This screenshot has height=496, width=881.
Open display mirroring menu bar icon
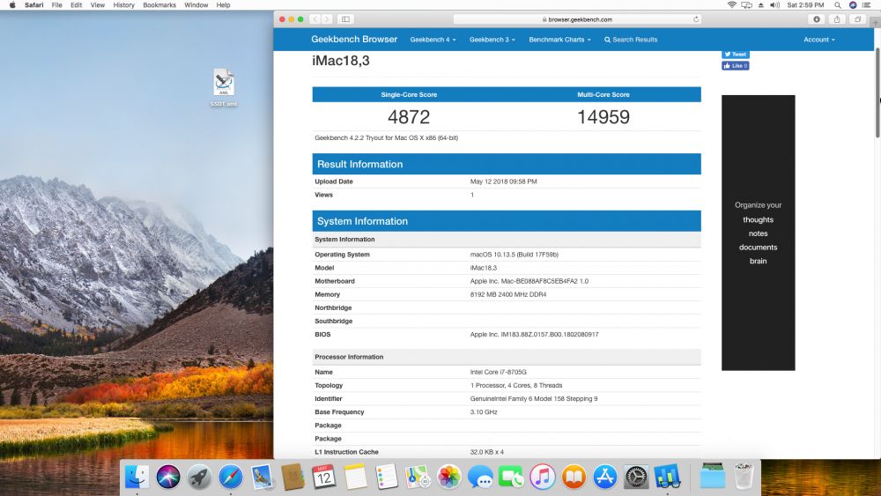click(747, 5)
